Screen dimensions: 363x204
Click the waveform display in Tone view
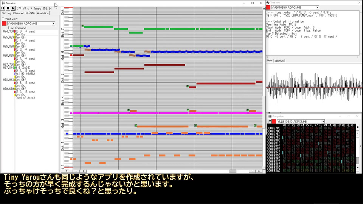point(314,88)
